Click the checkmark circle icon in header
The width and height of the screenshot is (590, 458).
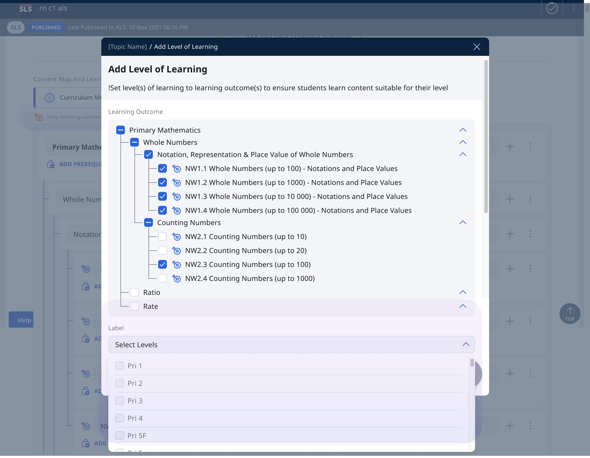coord(552,9)
